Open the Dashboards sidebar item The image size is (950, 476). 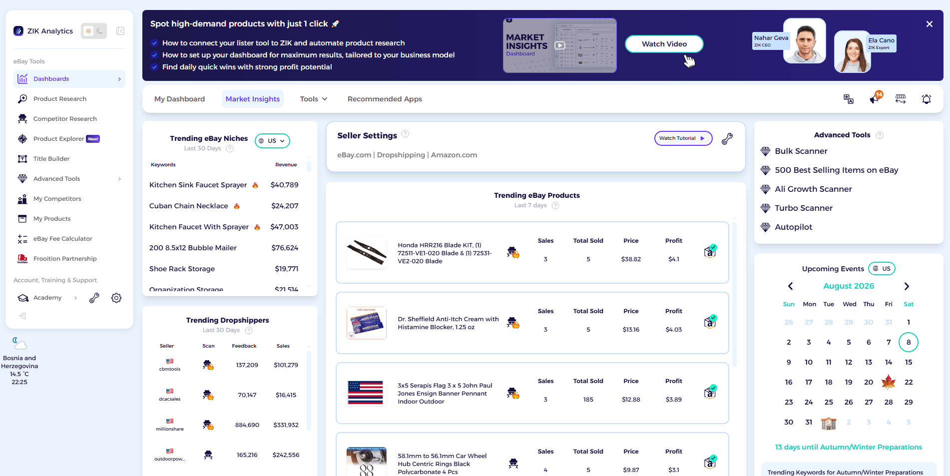(69, 79)
